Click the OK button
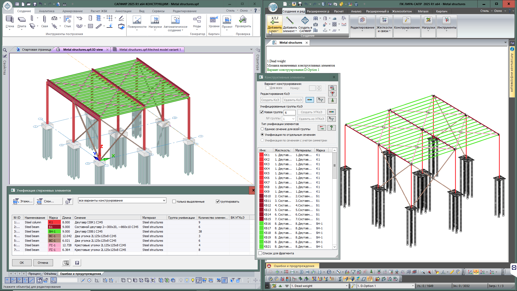Screen dimensions: 517x291 click(x=22, y=263)
